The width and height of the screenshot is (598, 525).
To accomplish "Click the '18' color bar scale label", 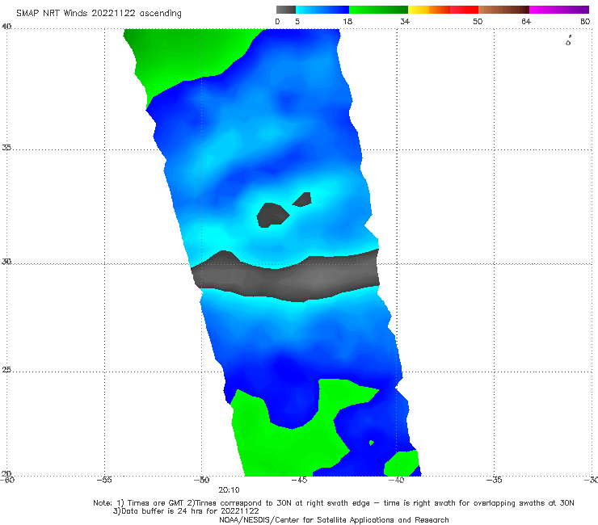I will (x=347, y=21).
